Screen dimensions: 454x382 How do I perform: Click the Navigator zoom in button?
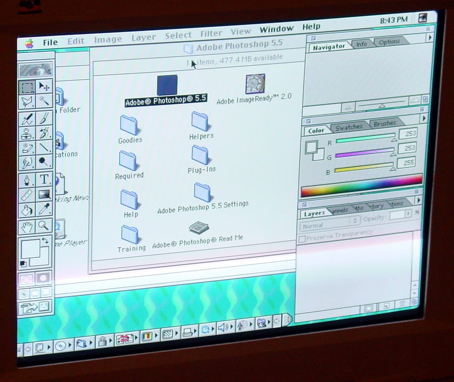(415, 100)
